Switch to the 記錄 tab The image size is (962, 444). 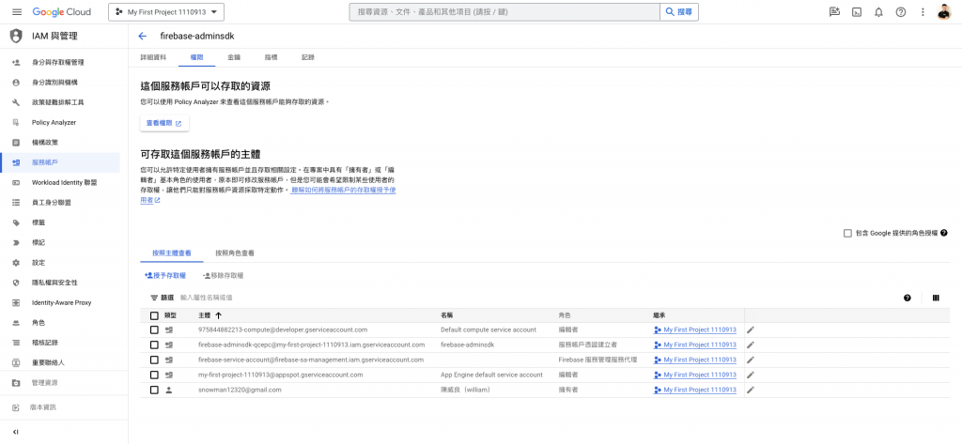click(308, 57)
